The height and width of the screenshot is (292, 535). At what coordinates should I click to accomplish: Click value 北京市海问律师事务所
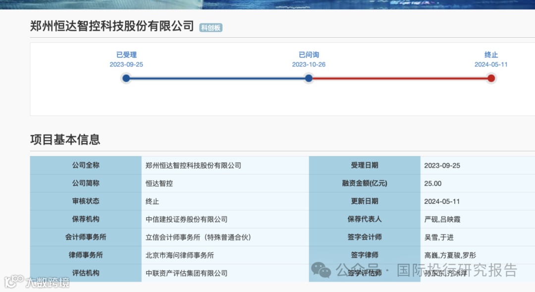[x=179, y=255]
